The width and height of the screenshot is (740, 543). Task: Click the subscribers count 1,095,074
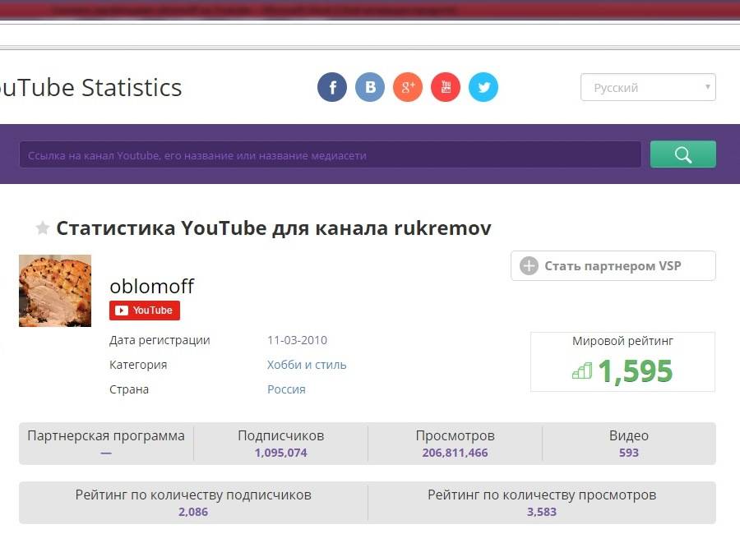pos(281,453)
